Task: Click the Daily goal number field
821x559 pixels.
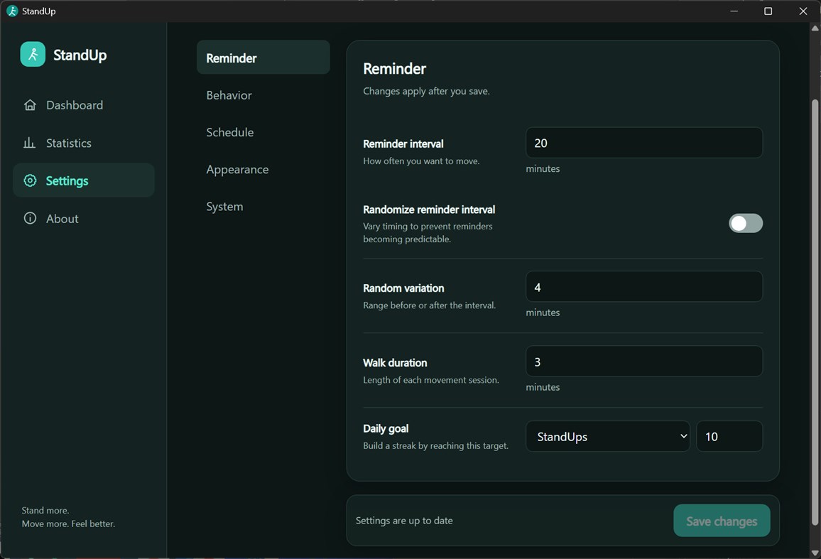Action: [x=729, y=436]
